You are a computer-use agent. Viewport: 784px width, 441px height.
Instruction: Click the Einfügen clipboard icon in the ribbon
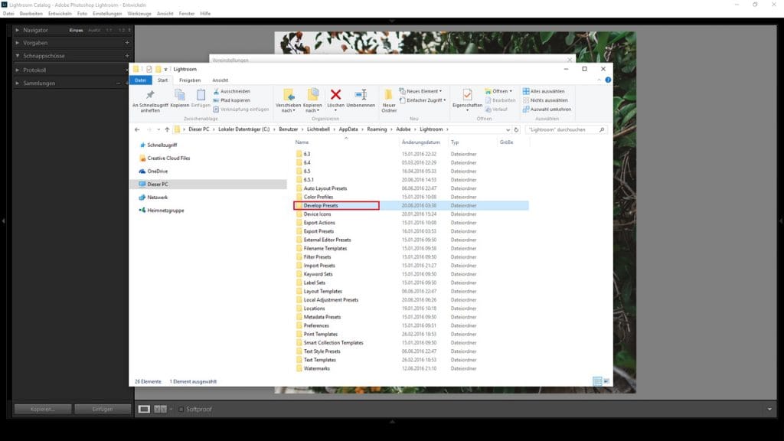pos(201,98)
